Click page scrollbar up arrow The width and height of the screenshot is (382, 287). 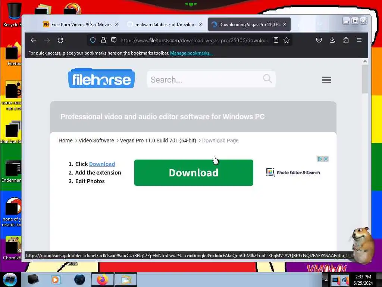pos(365,62)
